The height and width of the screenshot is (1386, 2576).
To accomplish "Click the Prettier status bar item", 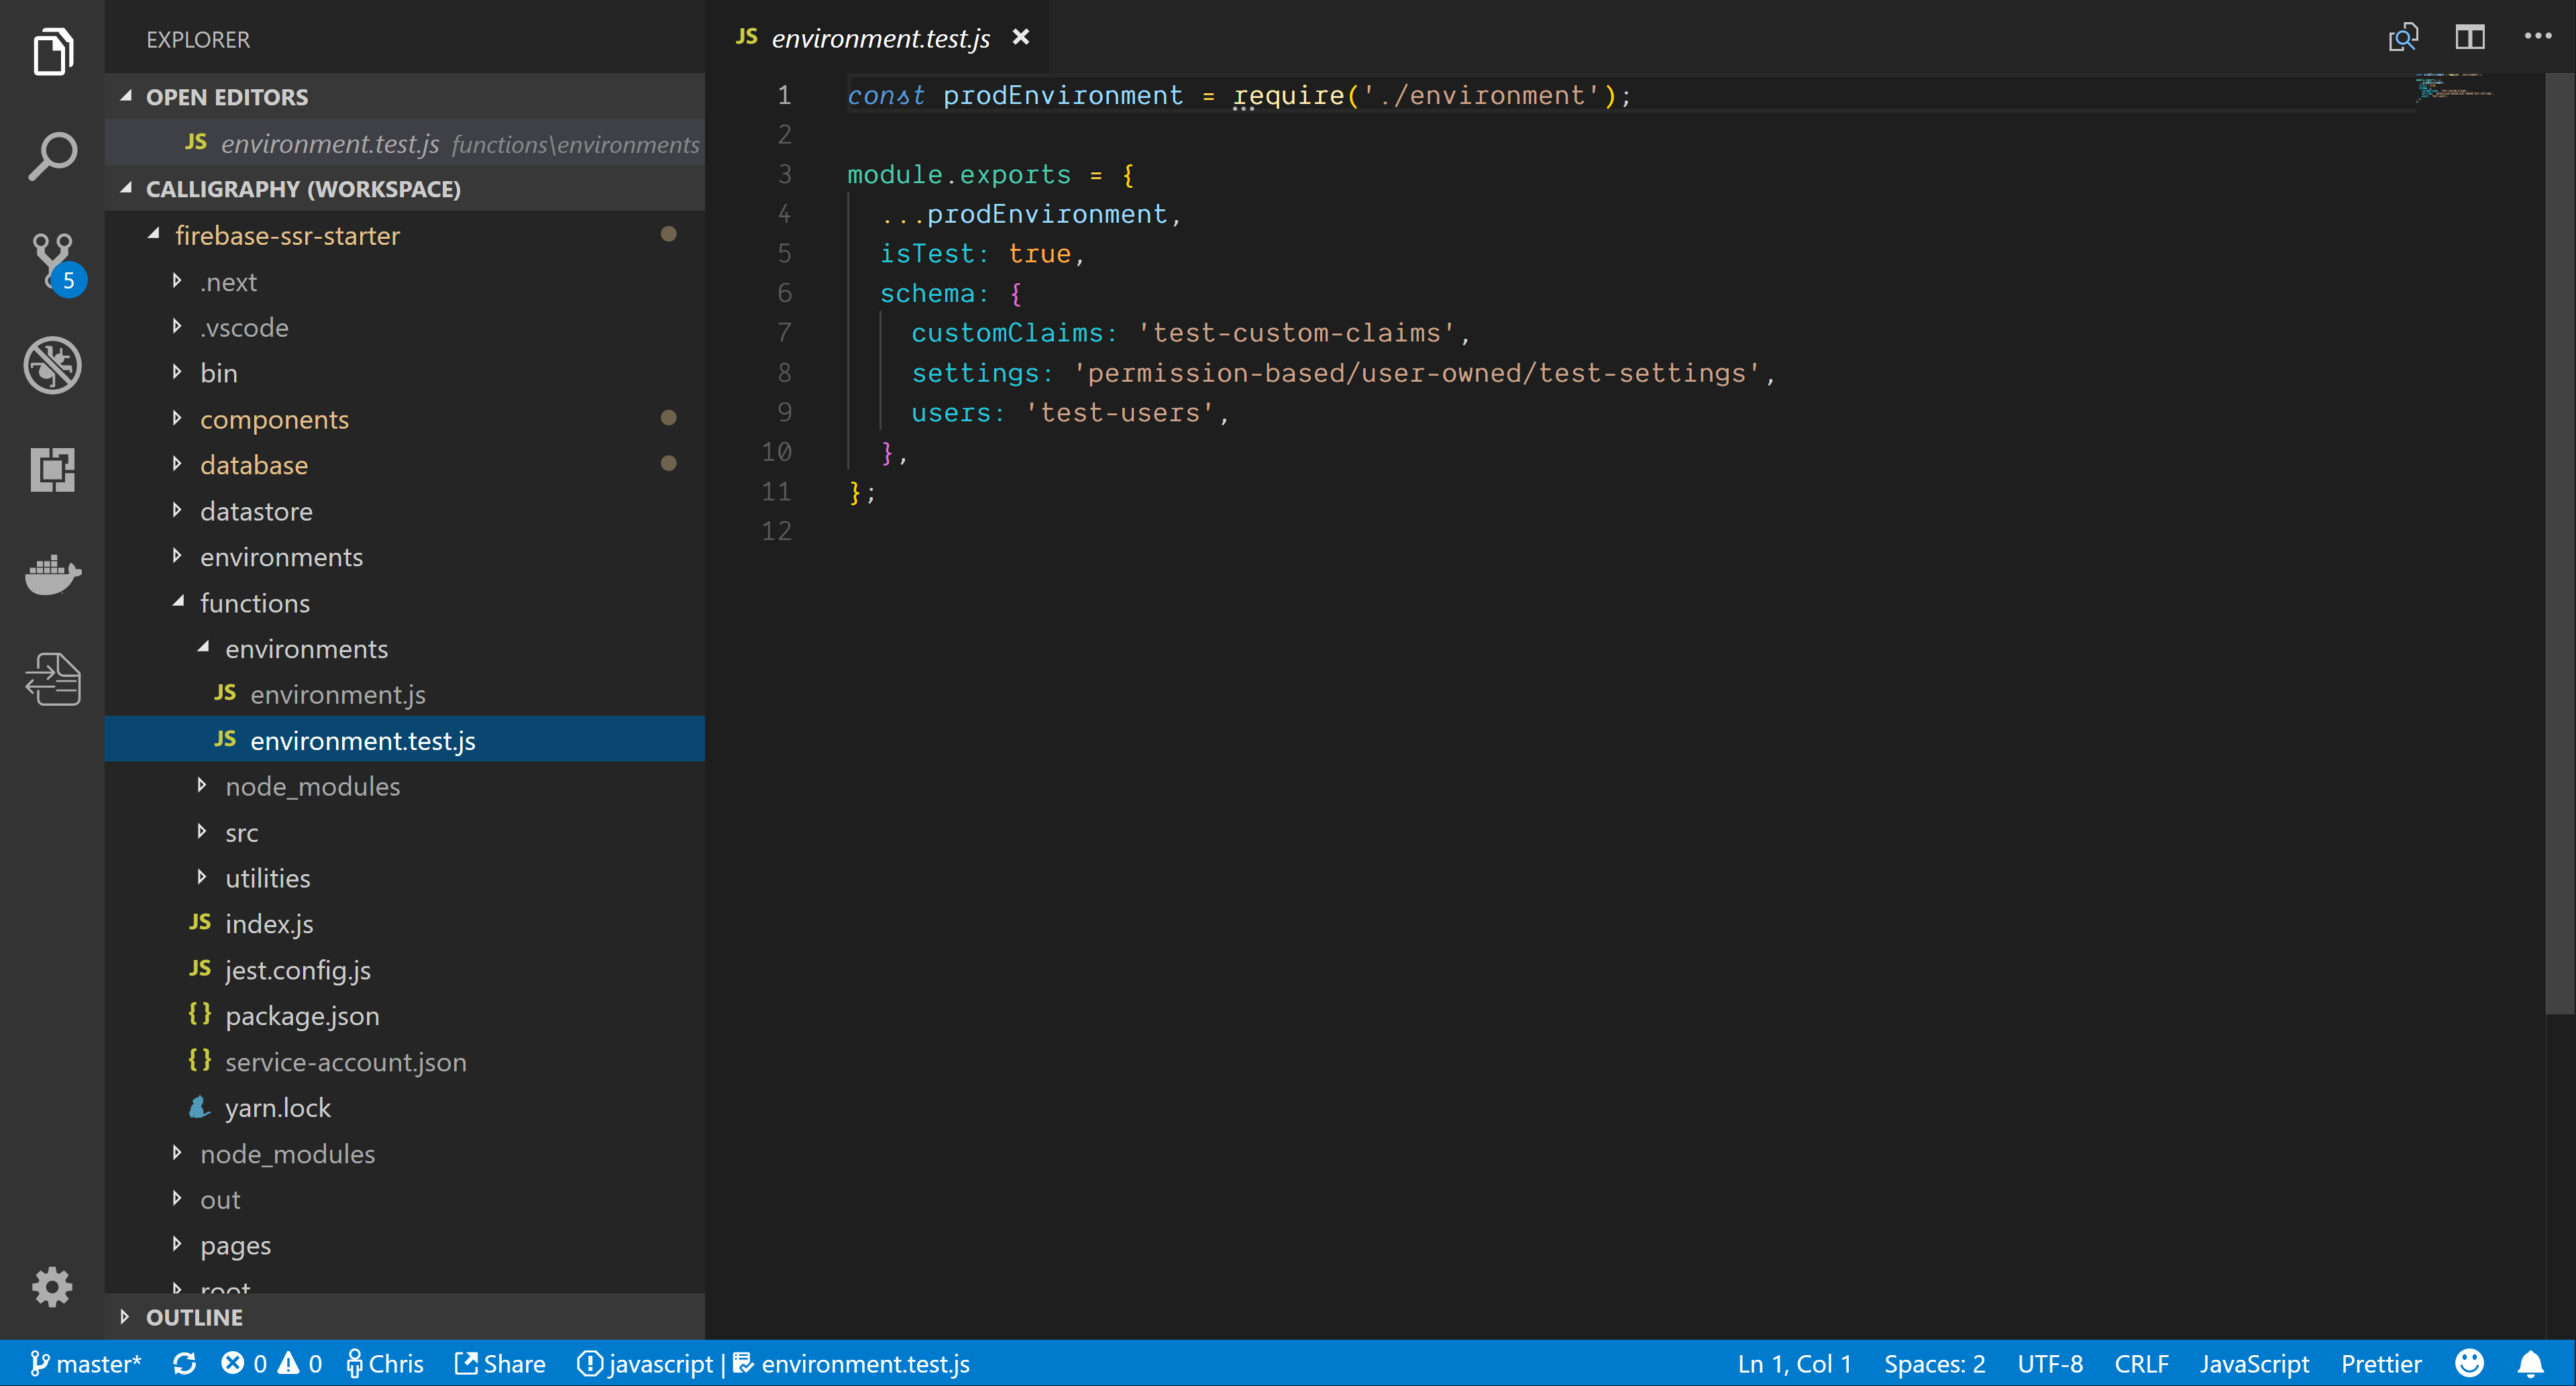I will pos(2381,1364).
